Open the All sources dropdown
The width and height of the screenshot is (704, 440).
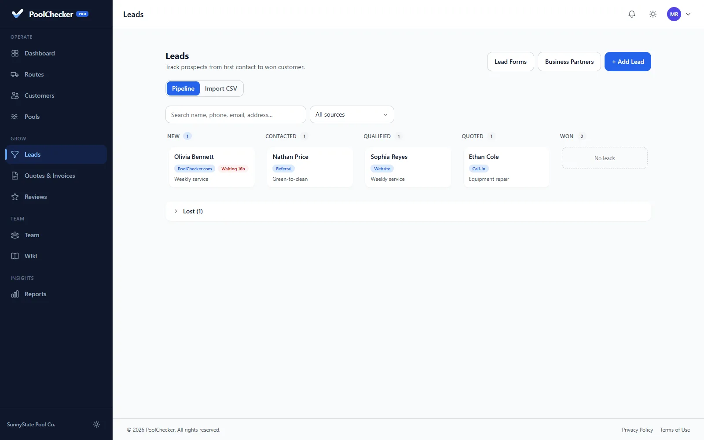(352, 114)
